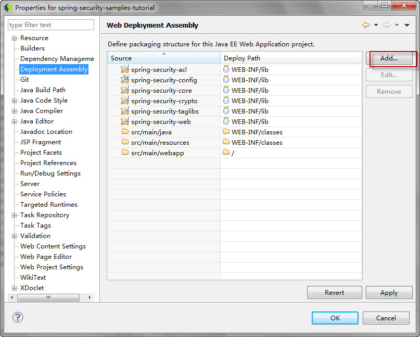
Task: Open the WikiText properties page
Action: point(33,278)
